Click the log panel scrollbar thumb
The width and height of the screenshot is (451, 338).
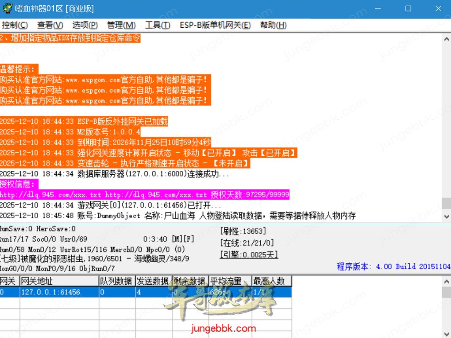(446, 203)
